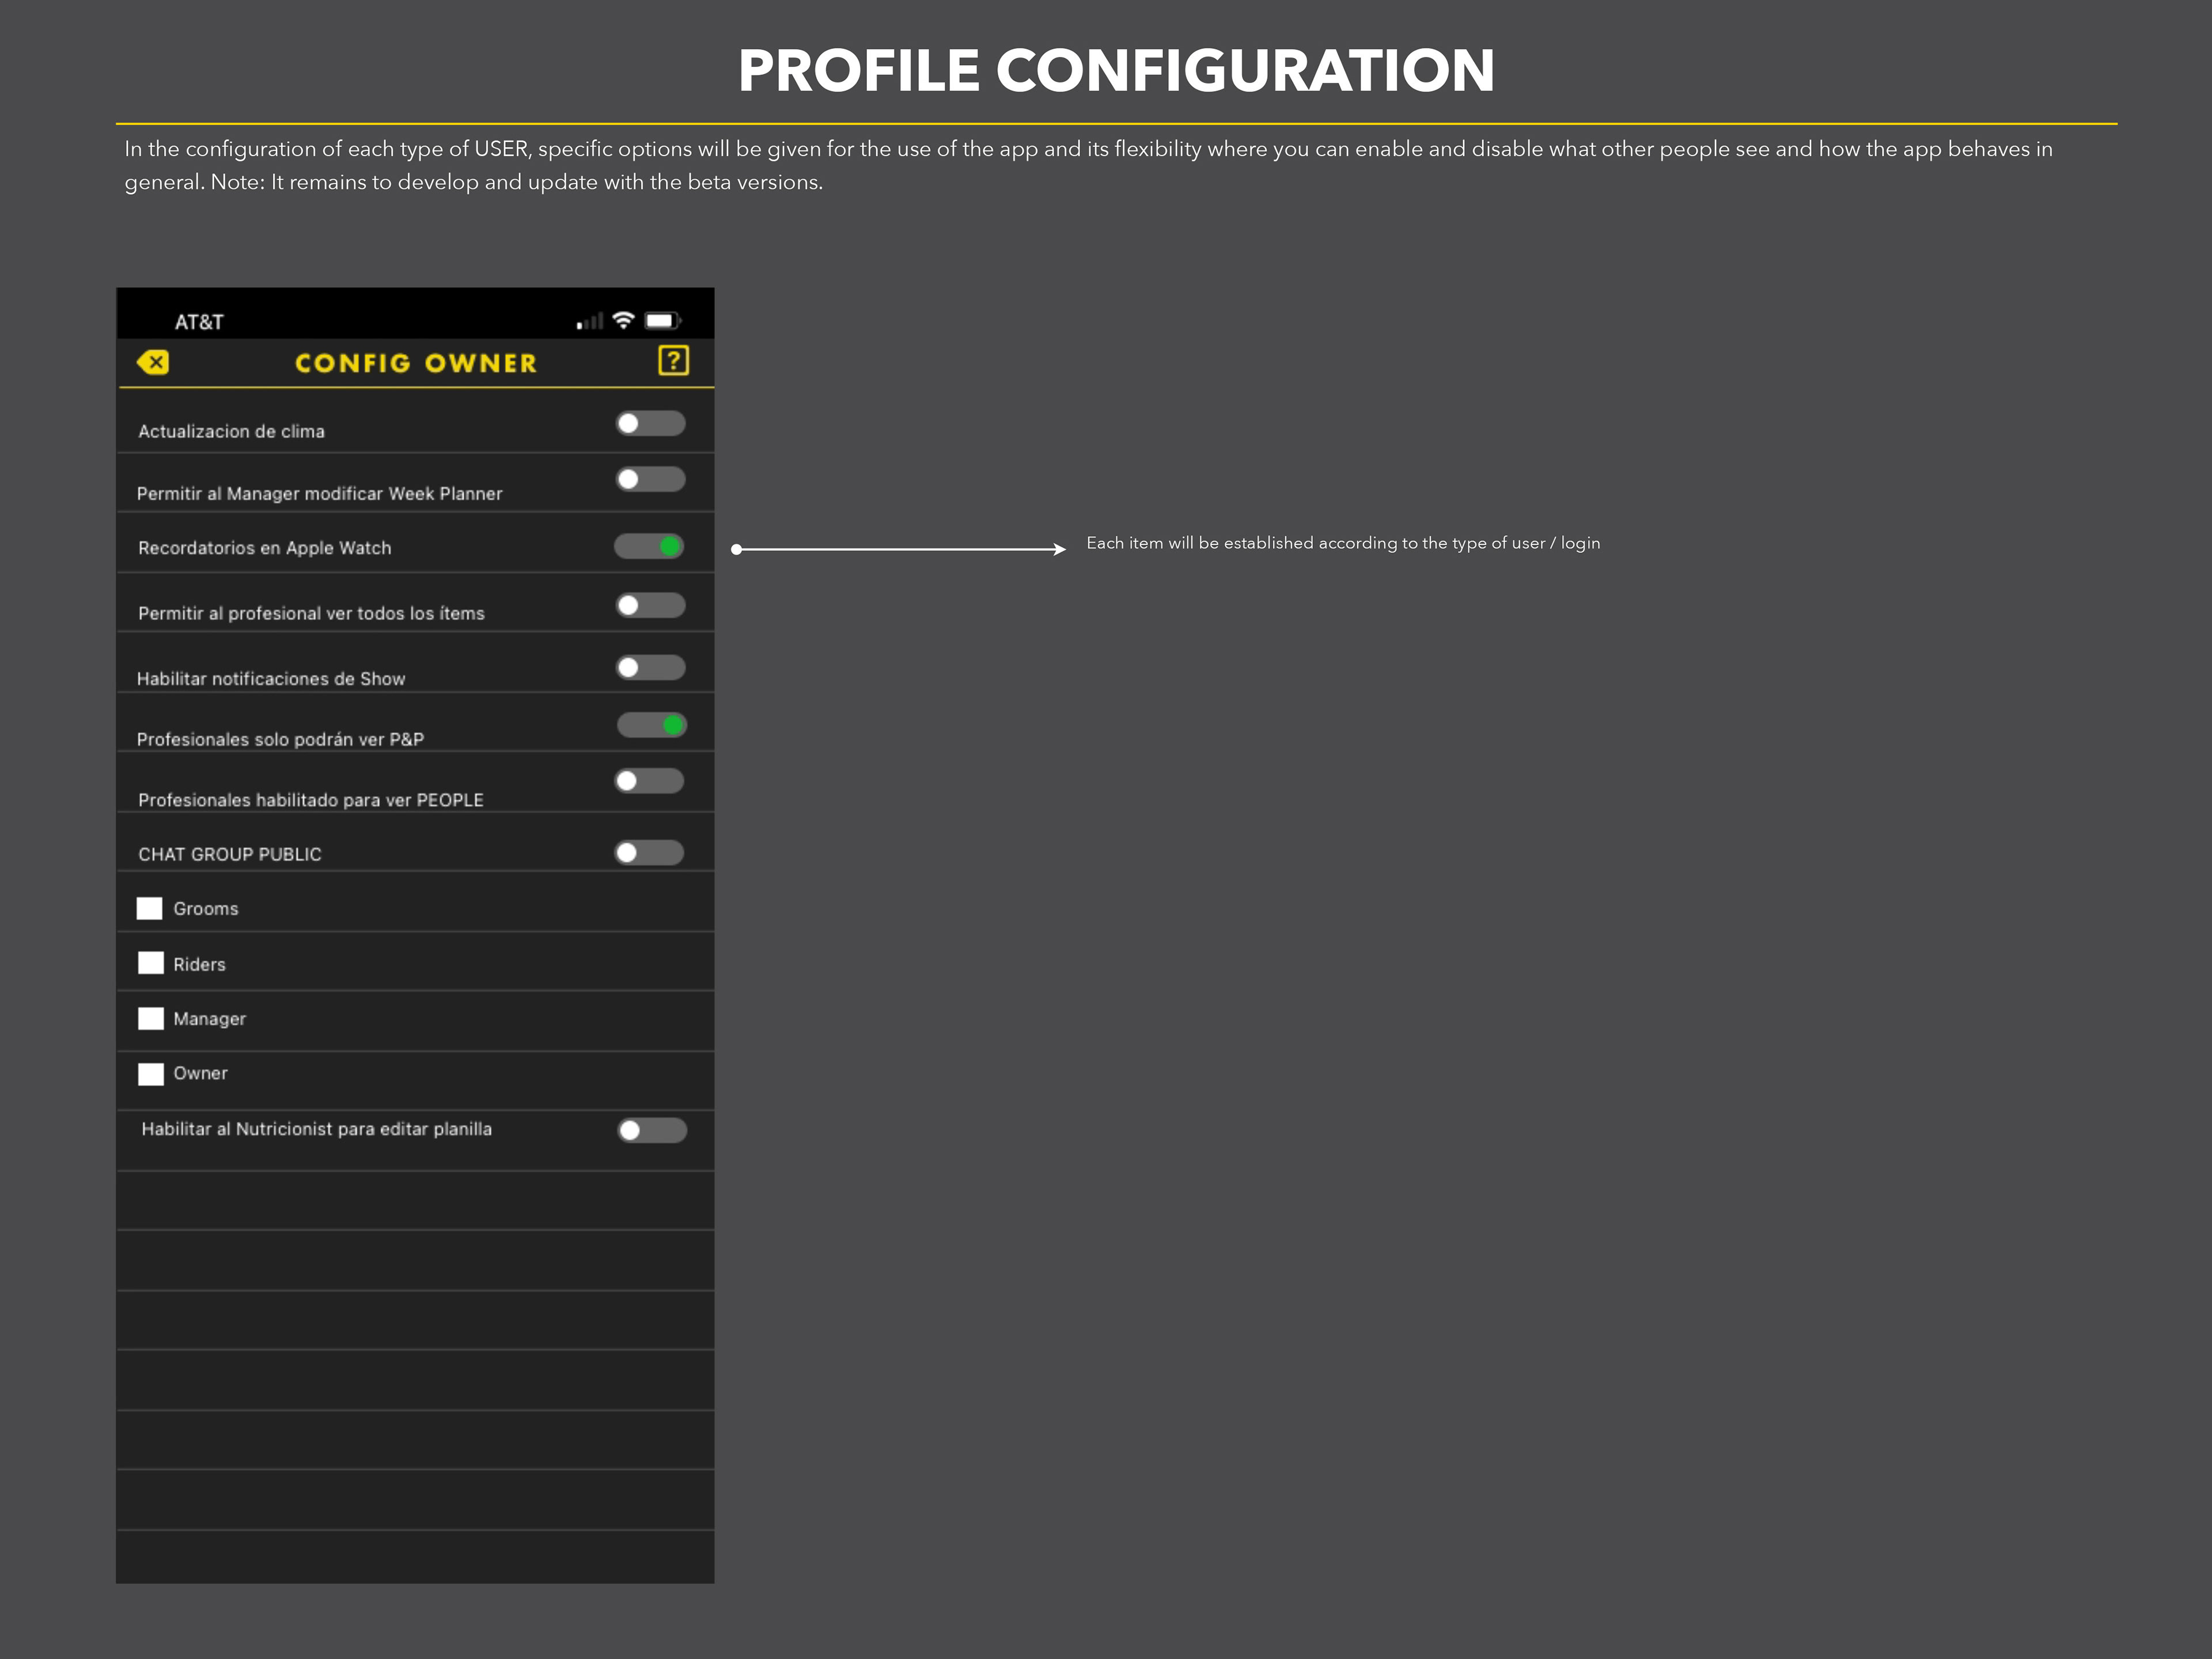This screenshot has height=1659, width=2212.
Task: Tap the WiFi status icon
Action: pos(623,320)
